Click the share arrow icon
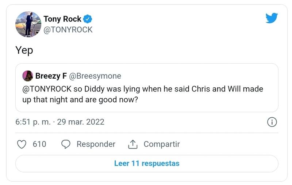This screenshot has width=292, height=185. (x=132, y=144)
